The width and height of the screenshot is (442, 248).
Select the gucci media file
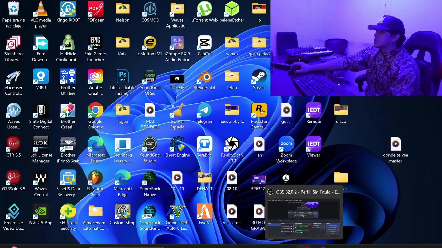pyautogui.click(x=286, y=111)
